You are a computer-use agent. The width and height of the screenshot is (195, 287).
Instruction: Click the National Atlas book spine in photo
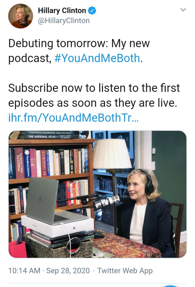pos(50,136)
